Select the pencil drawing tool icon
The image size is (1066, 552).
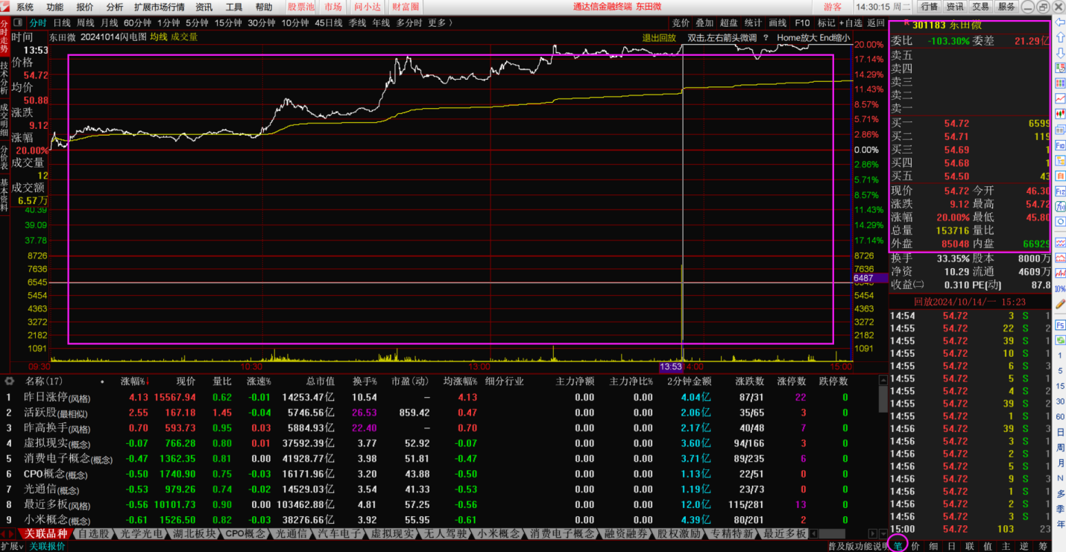tap(1061, 303)
